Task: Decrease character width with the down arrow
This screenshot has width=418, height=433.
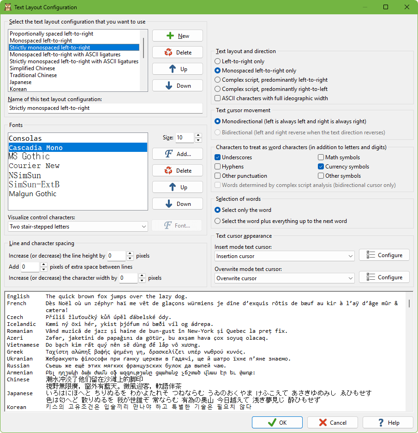Action: (x=142, y=280)
